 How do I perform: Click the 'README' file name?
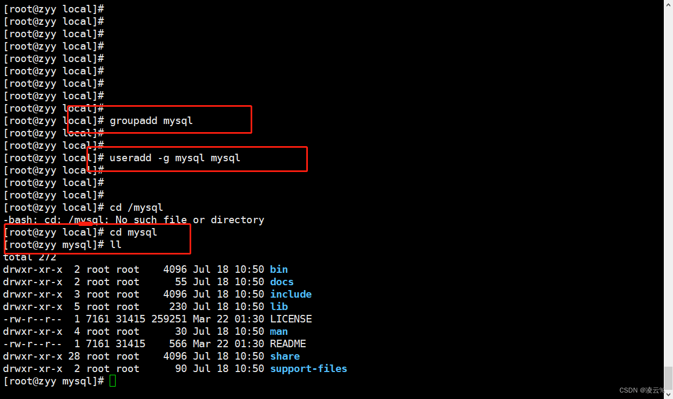click(288, 344)
